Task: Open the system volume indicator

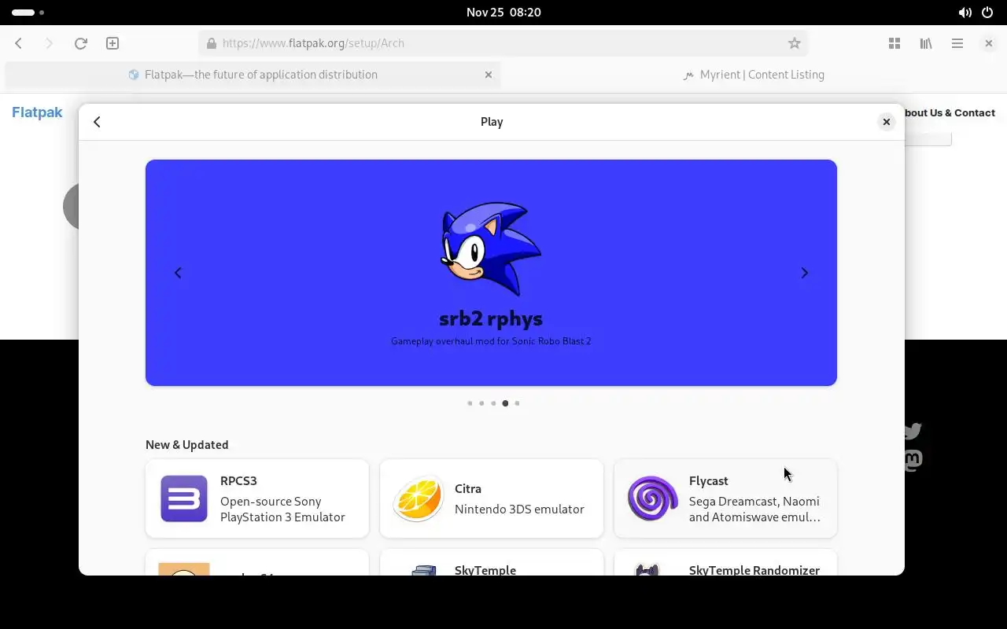Action: [965, 13]
